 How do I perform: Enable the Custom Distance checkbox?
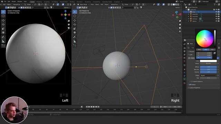(192, 82)
